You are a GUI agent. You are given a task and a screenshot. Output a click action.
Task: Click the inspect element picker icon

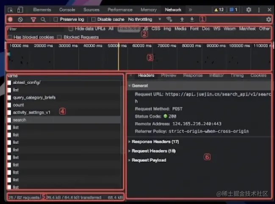point(10,10)
